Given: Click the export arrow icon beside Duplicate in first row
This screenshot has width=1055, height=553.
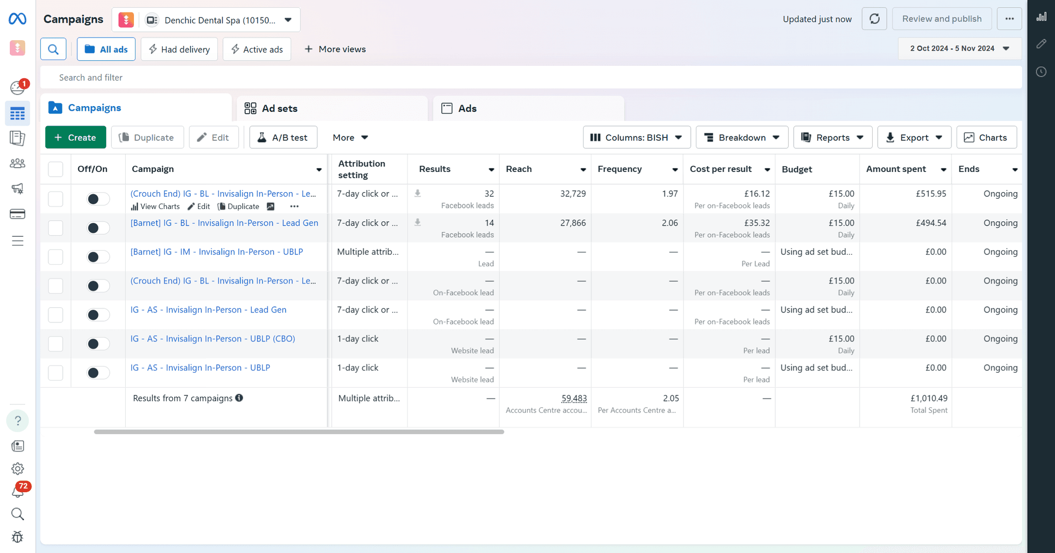Looking at the screenshot, I should click(x=270, y=206).
